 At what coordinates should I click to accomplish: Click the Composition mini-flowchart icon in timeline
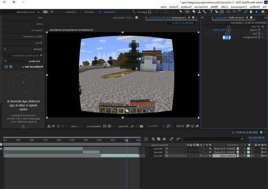tap(178, 139)
